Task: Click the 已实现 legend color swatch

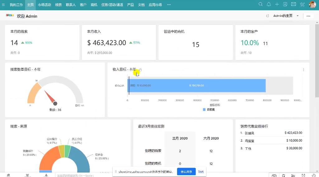Action: coord(204,110)
